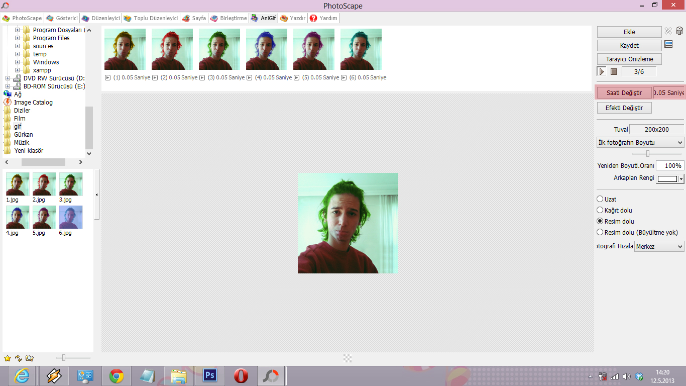Image resolution: width=686 pixels, height=386 pixels.
Task: Open the list options icon beside Kaydet
Action: [668, 45]
